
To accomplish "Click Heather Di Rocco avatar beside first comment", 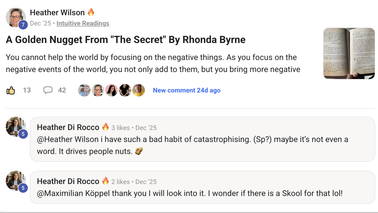I will (16, 126).
